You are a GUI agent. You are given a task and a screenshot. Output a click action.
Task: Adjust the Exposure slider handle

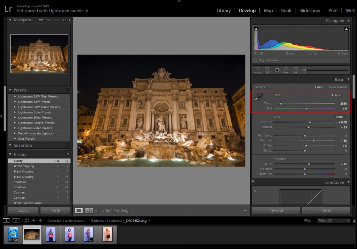310,122
